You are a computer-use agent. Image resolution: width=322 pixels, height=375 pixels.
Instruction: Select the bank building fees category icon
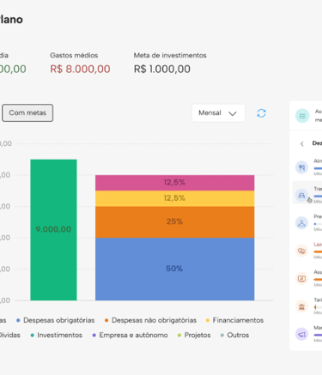coord(301,306)
